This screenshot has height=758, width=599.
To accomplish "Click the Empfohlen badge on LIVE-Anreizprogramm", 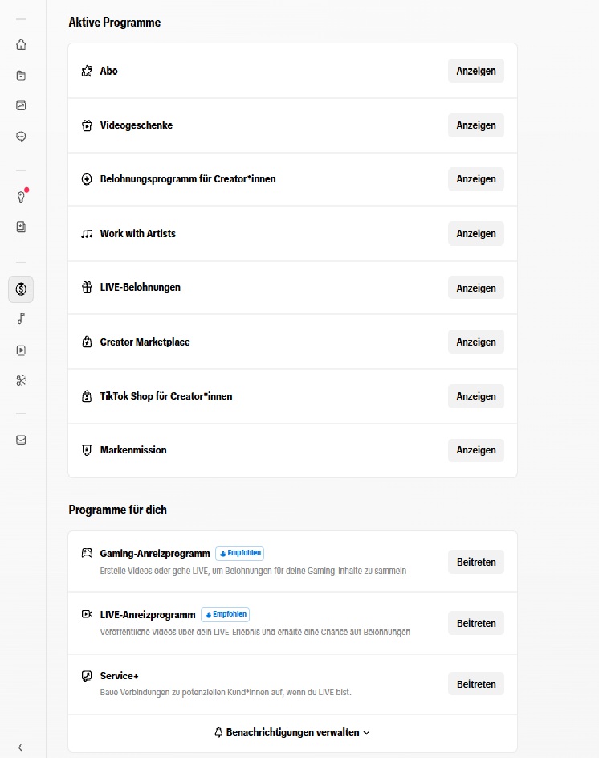I will (225, 614).
